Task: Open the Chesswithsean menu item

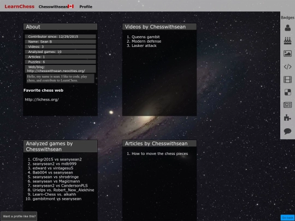Action: click(x=53, y=7)
